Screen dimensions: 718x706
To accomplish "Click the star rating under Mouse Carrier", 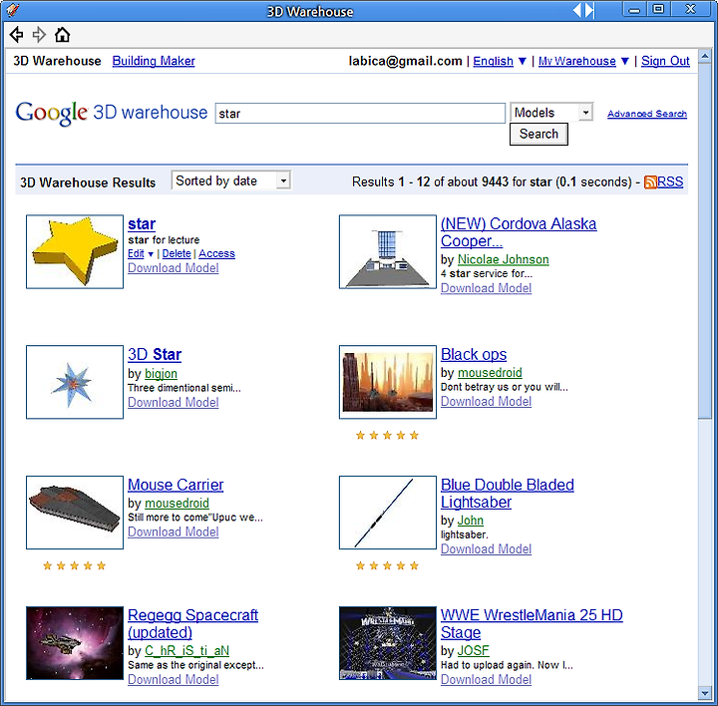I will [x=74, y=566].
